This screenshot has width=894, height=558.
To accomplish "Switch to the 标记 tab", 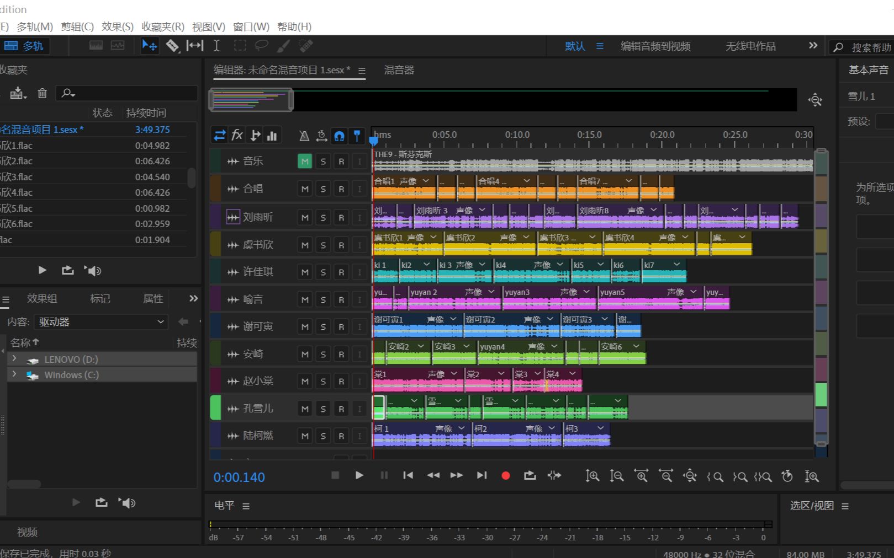I will click(100, 298).
